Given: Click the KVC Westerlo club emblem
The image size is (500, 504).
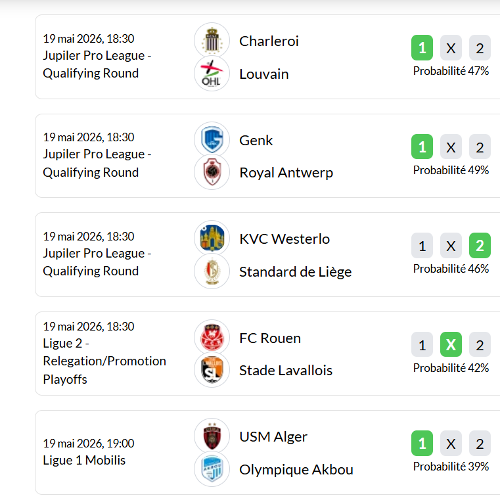Looking at the screenshot, I should tap(212, 238).
